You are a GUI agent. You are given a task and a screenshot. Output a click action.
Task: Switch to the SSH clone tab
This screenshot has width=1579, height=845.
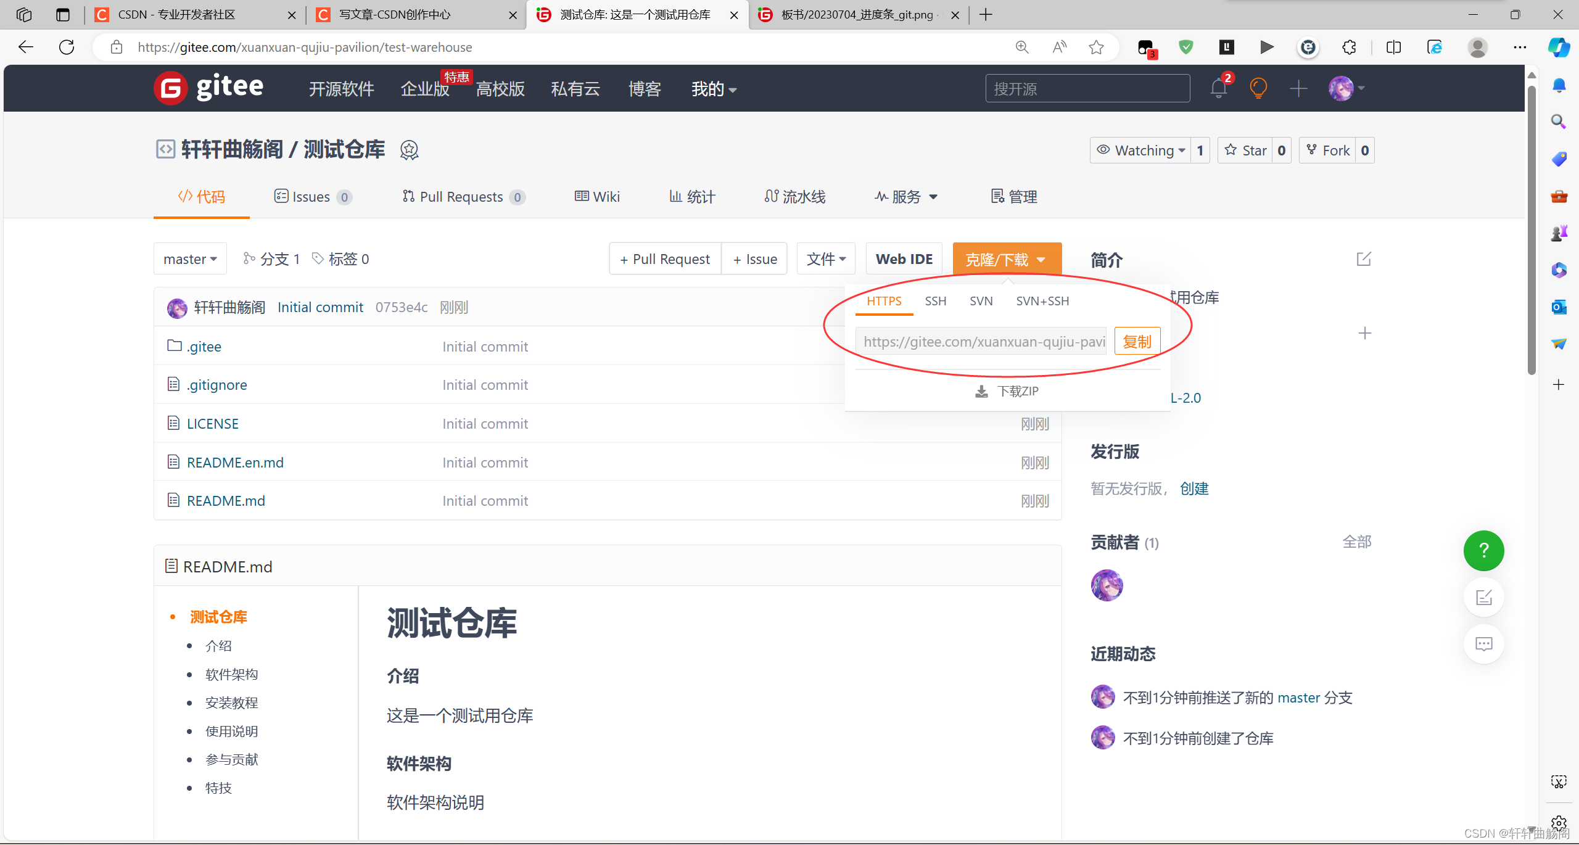935,301
